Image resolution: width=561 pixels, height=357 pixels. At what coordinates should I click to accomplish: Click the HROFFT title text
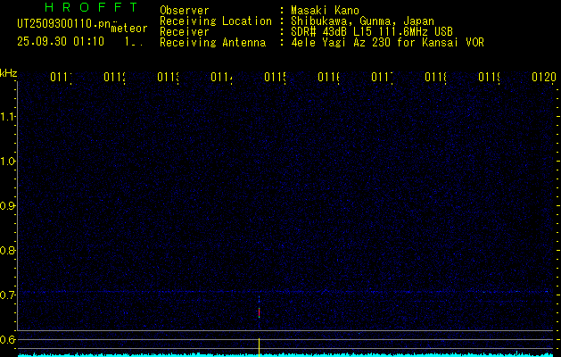pos(89,7)
